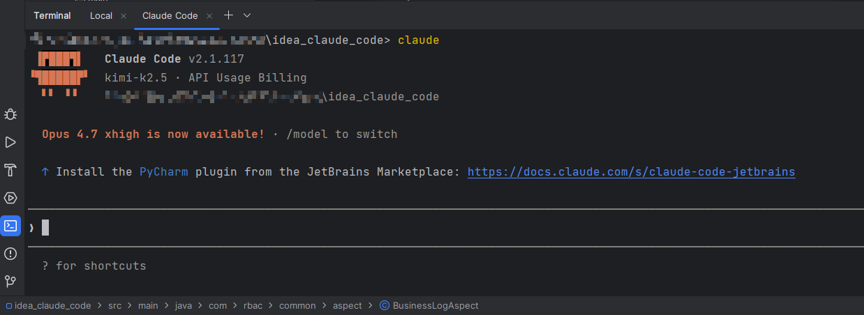The height and width of the screenshot is (315, 864).
Task: Open the Build hammer icon in sidebar
Action: tap(10, 170)
